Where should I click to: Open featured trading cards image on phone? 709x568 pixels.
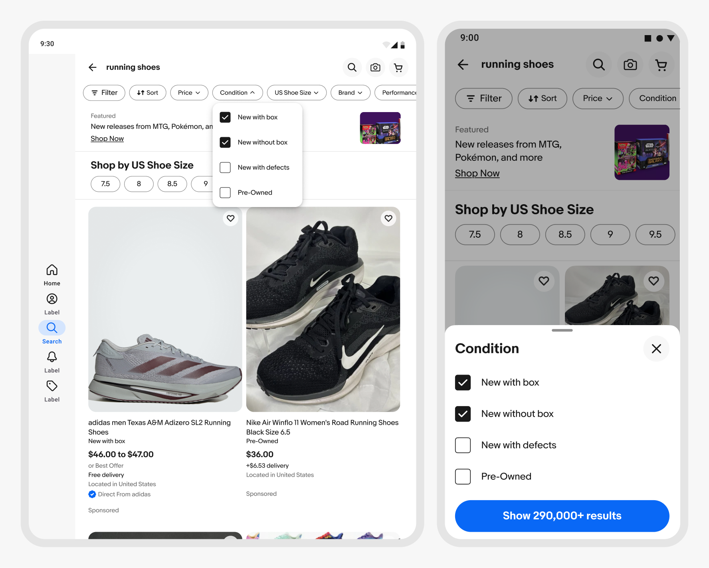[642, 152]
